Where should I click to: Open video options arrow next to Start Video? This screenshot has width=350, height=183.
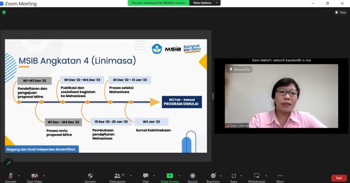pyautogui.click(x=44, y=176)
